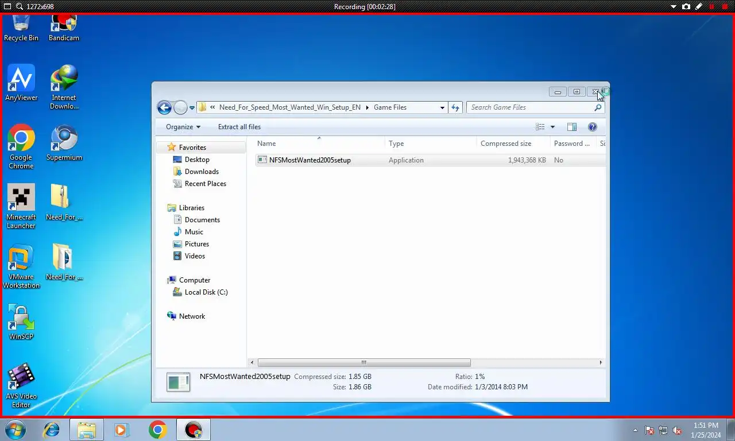Select Need_For_ icon beside Minecraft Launcher
Viewport: 735px width, 441px height.
64,202
